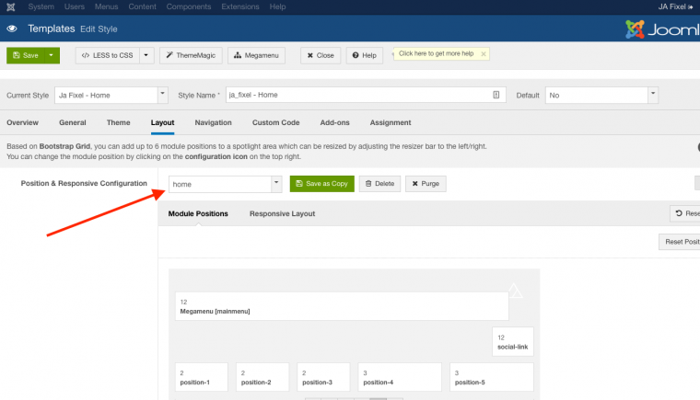Switch to the Overview tab
700x400 pixels.
(22, 122)
